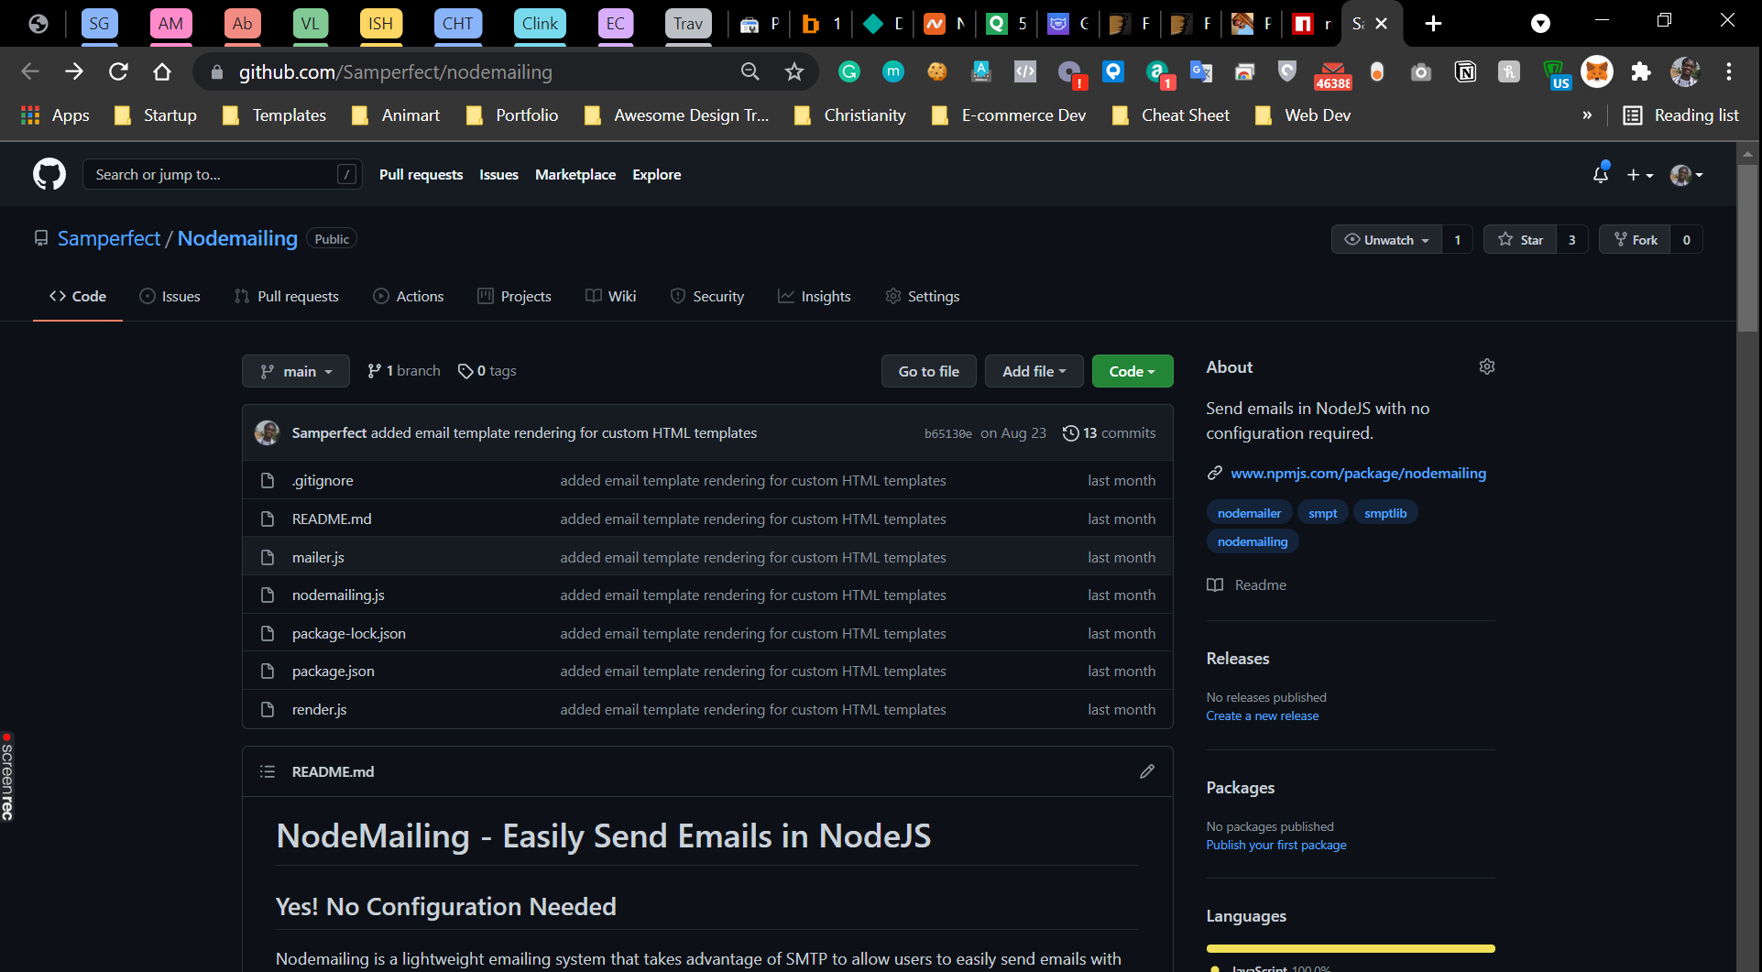Open Chrome extensions puzzle icon

click(1641, 71)
